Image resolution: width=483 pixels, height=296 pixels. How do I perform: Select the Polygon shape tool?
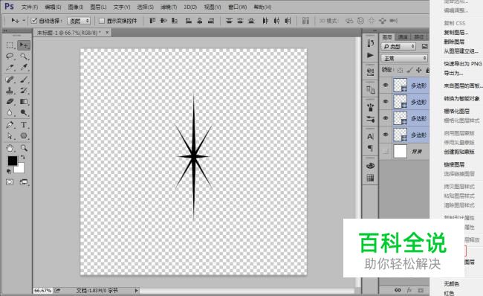point(24,135)
